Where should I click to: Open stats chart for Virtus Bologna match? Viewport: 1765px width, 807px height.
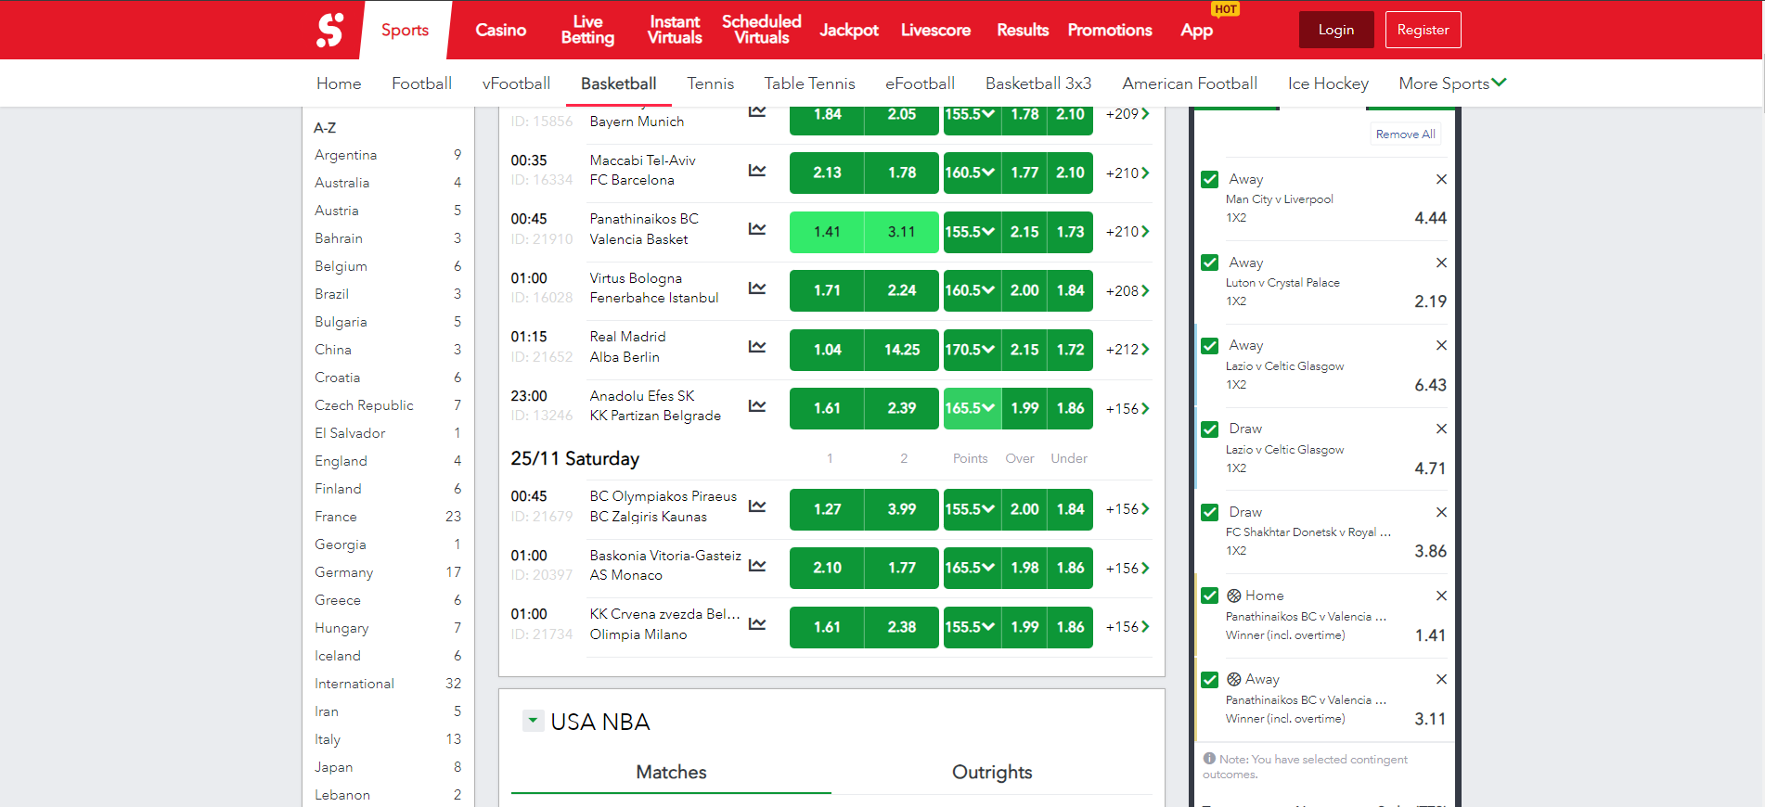click(757, 288)
